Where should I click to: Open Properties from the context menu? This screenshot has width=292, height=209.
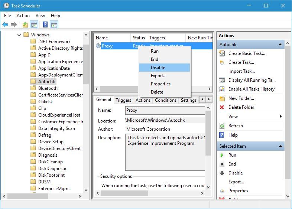(x=165, y=84)
